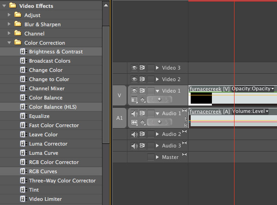This screenshot has height=205, width=277.
Task: Collapse the Color Correction folder
Action: pos(9,43)
